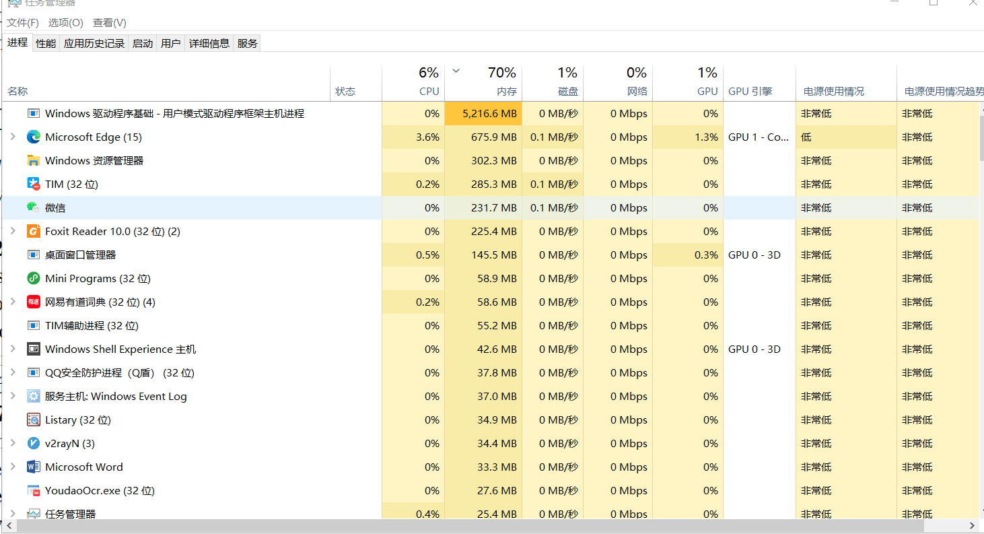Click the TIM辅助进程 process icon
984x534 pixels.
pos(34,325)
